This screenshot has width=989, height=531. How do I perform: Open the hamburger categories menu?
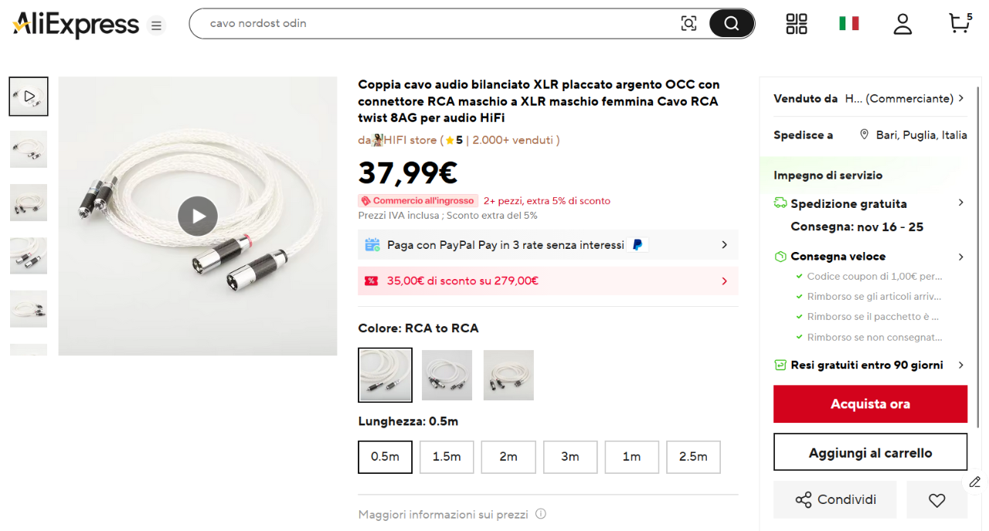coord(156,26)
